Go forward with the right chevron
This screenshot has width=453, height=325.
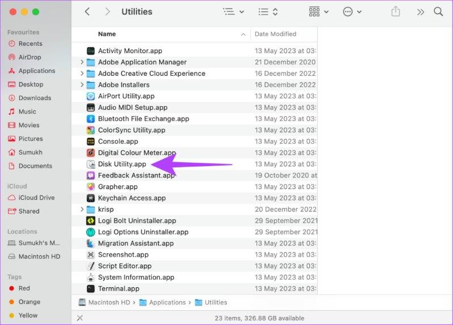pyautogui.click(x=108, y=12)
